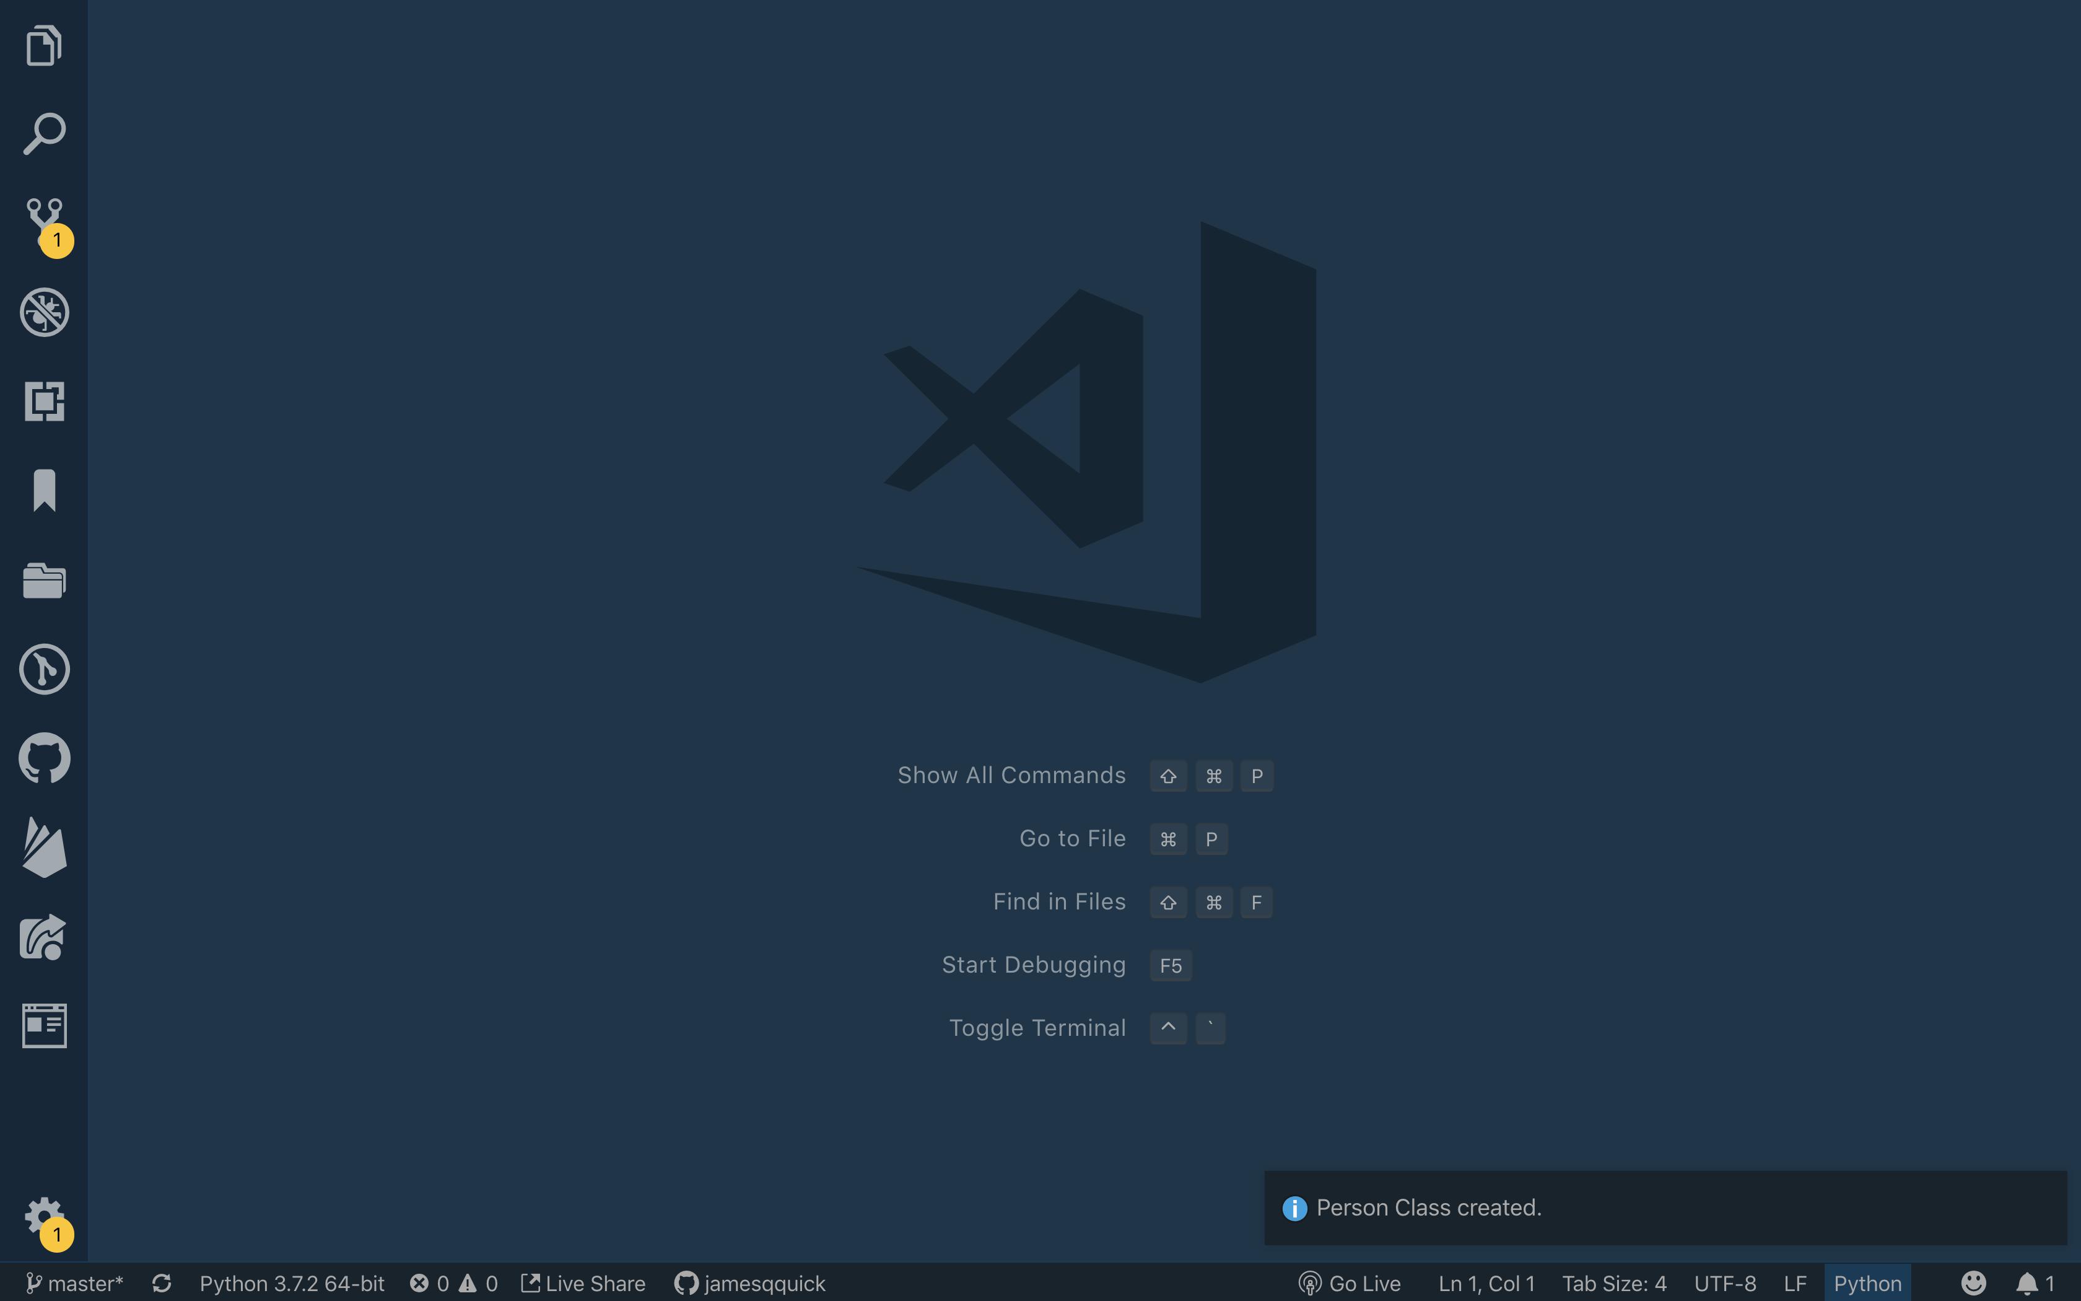Open the branch picker showing master*

[73, 1283]
